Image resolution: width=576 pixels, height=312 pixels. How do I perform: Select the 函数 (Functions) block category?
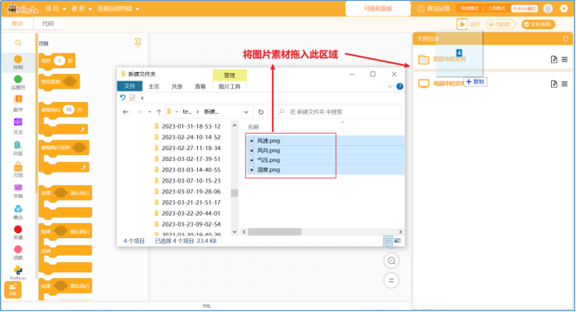(x=17, y=253)
